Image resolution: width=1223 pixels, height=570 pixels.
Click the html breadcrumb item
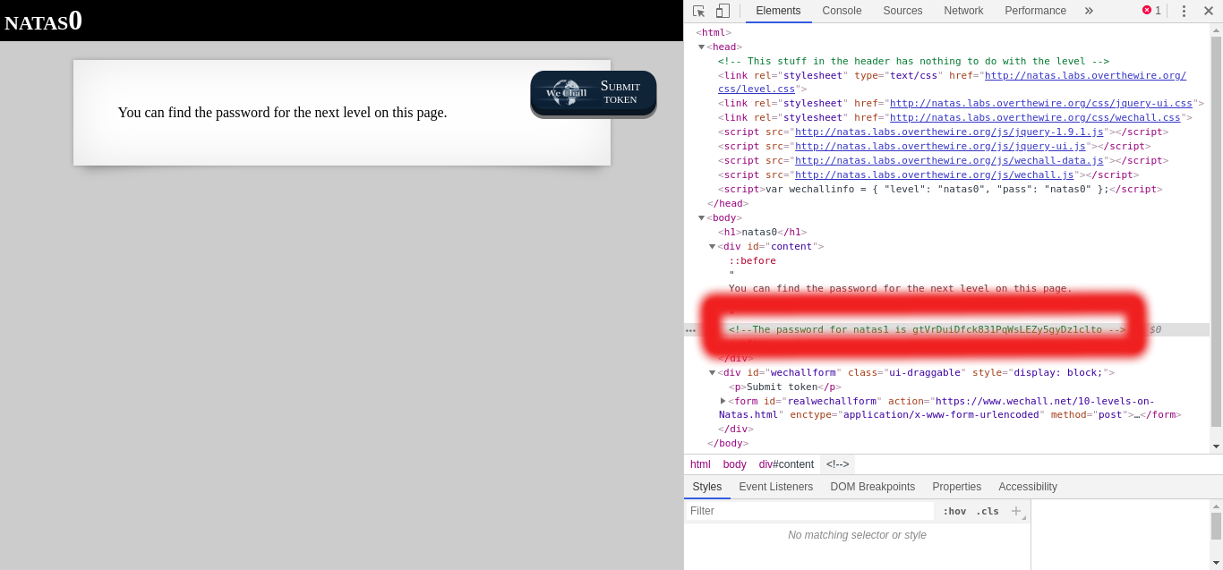(x=700, y=464)
